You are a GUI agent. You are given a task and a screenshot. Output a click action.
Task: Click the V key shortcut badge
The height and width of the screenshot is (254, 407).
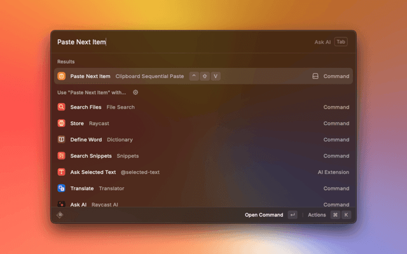(216, 76)
